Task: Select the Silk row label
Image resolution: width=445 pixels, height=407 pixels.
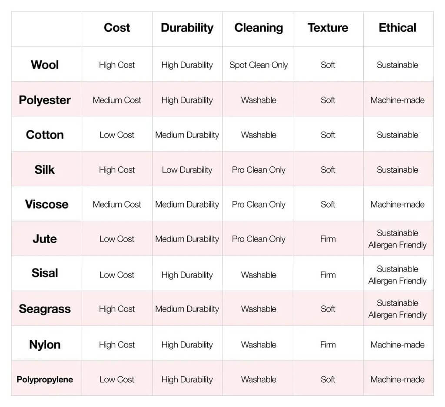Action: point(45,169)
